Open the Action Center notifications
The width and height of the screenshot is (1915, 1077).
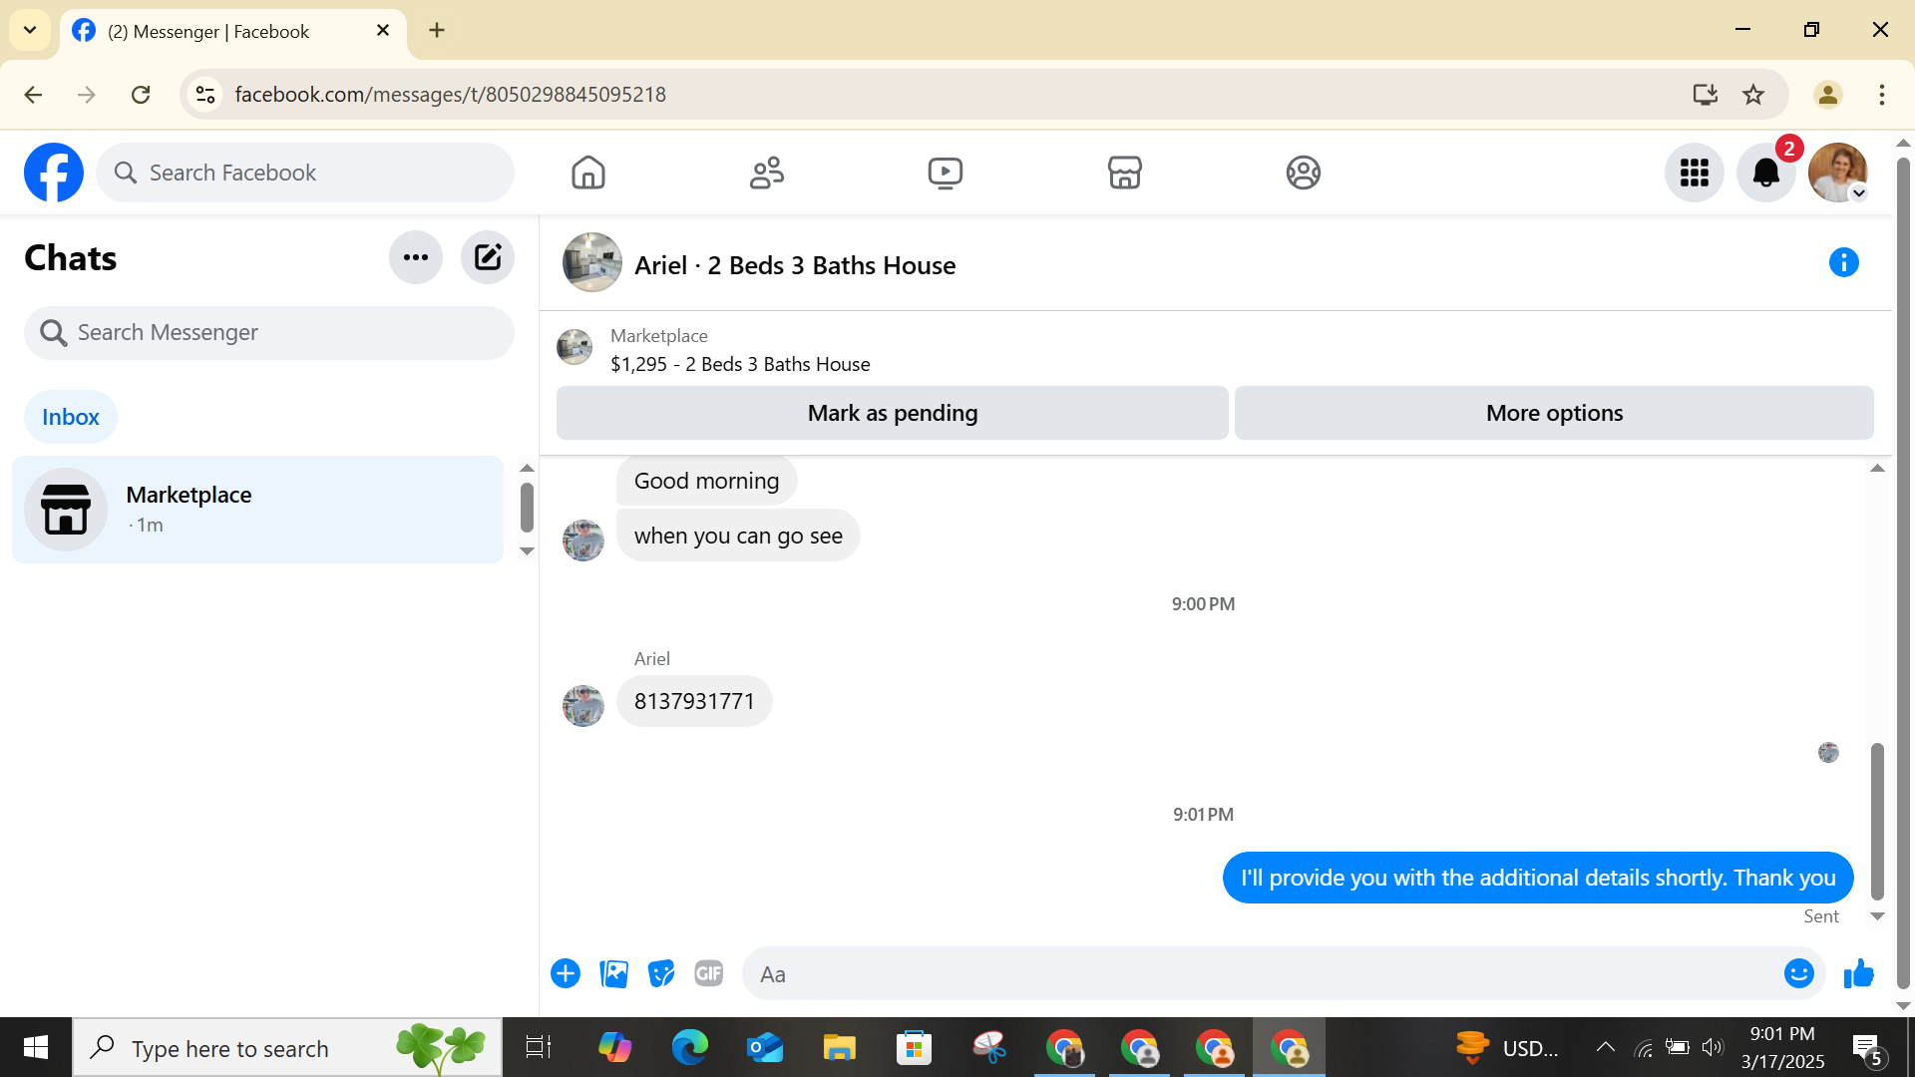pos(1869,1048)
